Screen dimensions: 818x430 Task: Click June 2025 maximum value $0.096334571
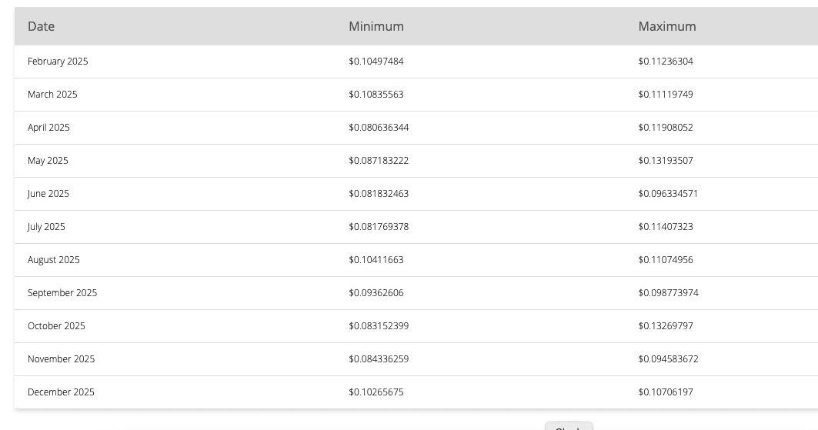coord(668,194)
